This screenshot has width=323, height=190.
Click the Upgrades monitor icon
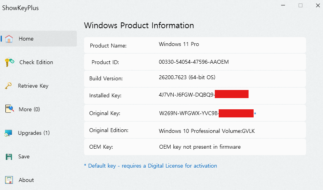coord(9,133)
